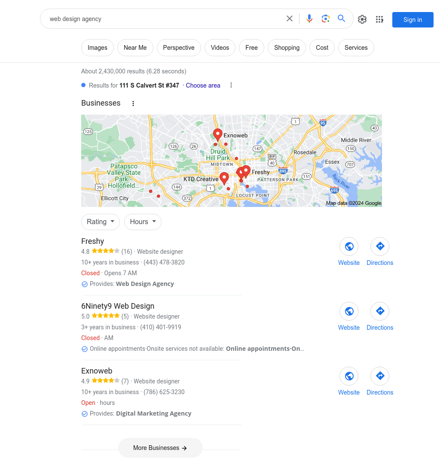The height and width of the screenshot is (468, 440).
Task: Click More Businesses button
Action: point(160,448)
